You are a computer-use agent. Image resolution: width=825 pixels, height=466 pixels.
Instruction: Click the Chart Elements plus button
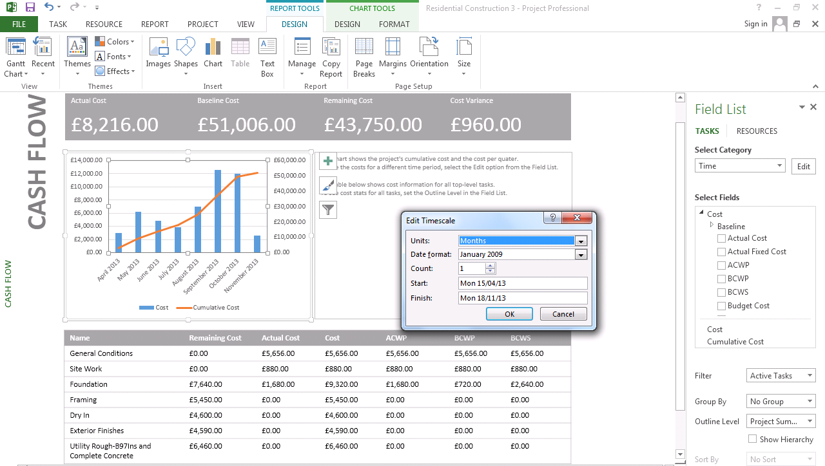coord(329,160)
